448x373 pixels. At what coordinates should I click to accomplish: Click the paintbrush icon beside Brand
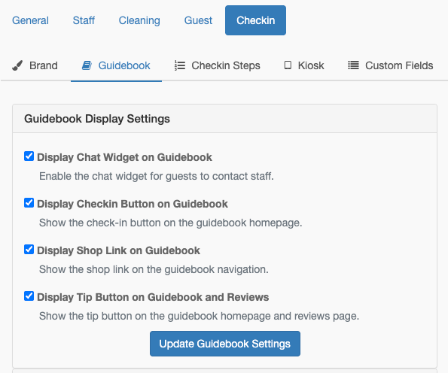[x=17, y=65]
